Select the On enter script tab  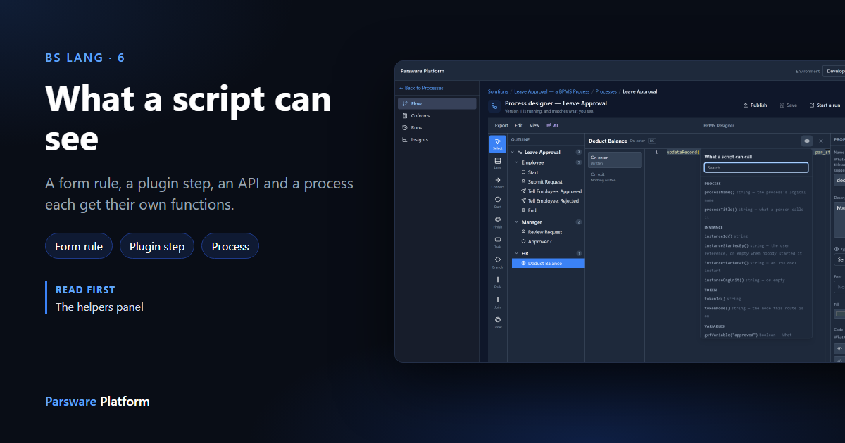tap(615, 160)
